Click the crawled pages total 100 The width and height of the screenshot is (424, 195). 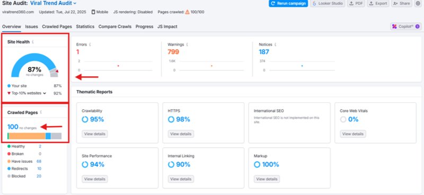13,127
